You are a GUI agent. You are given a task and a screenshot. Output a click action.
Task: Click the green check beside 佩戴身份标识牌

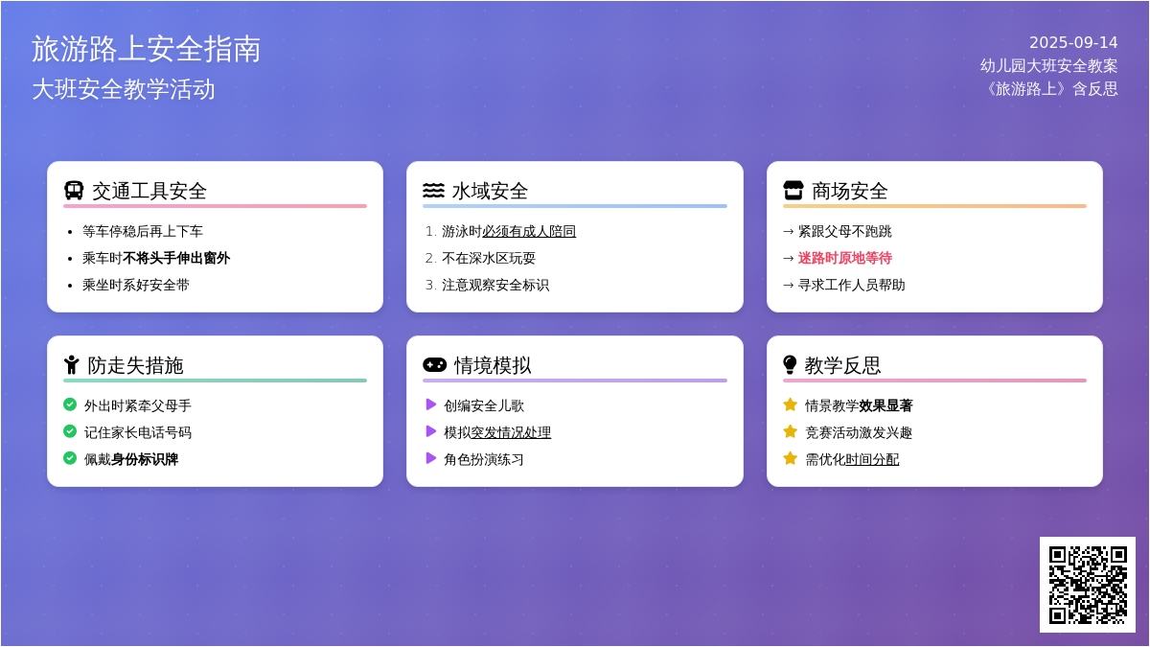click(x=70, y=458)
